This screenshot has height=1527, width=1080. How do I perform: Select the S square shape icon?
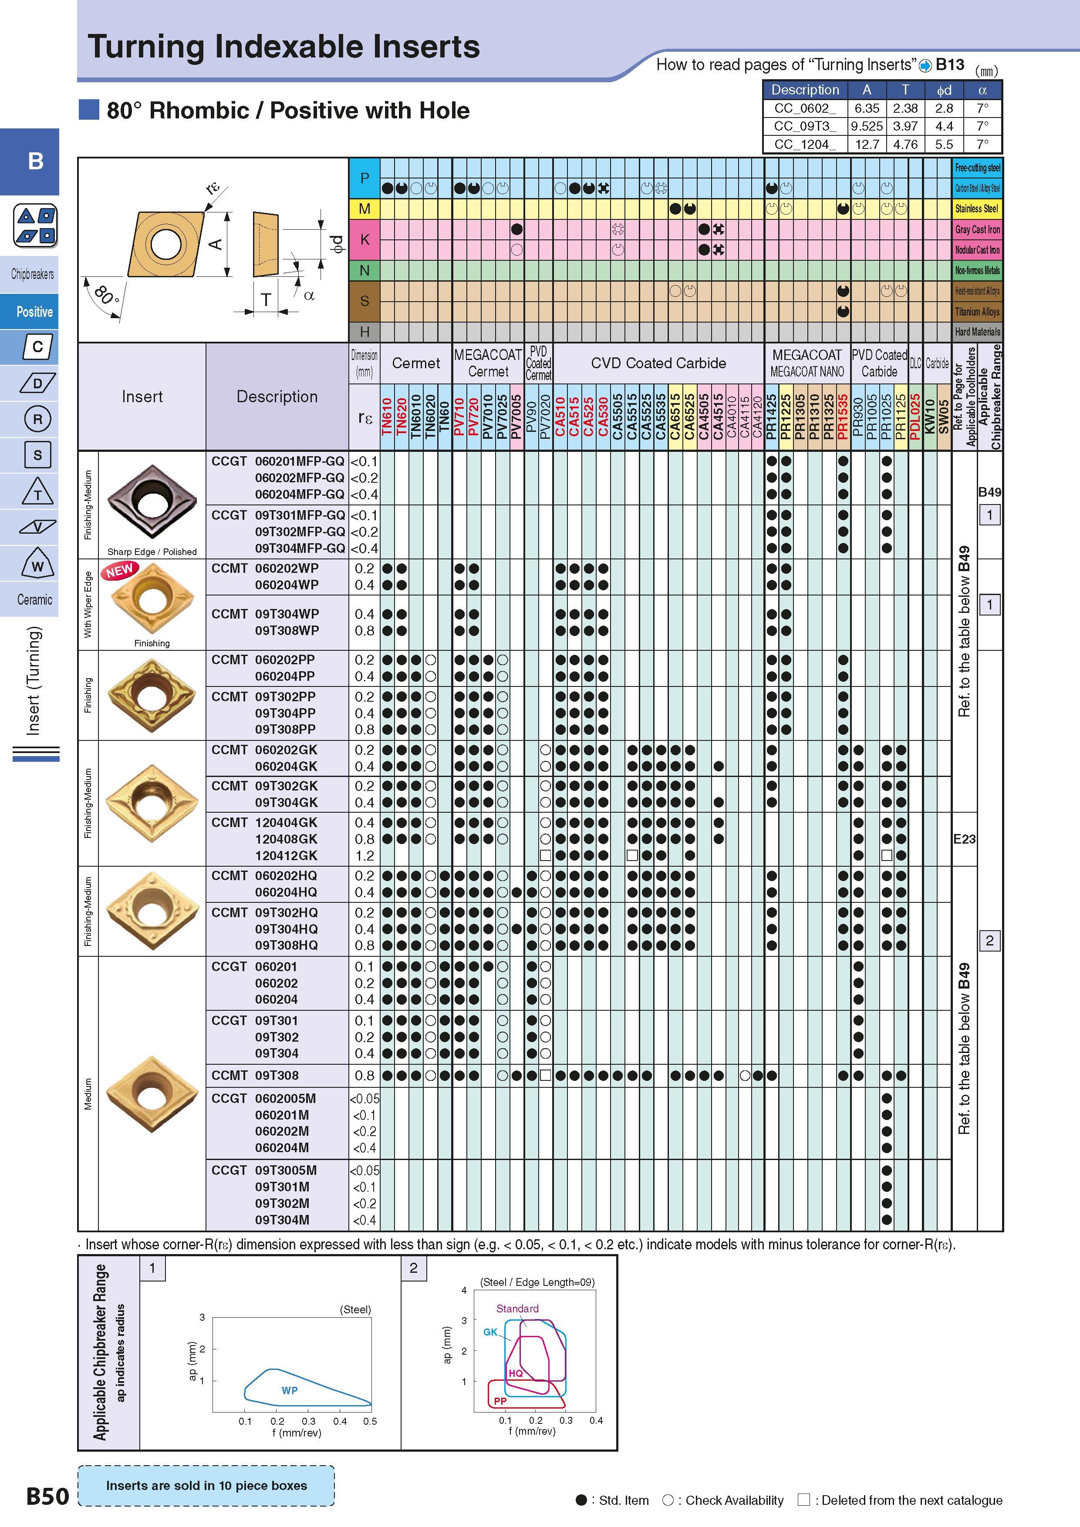click(x=37, y=455)
